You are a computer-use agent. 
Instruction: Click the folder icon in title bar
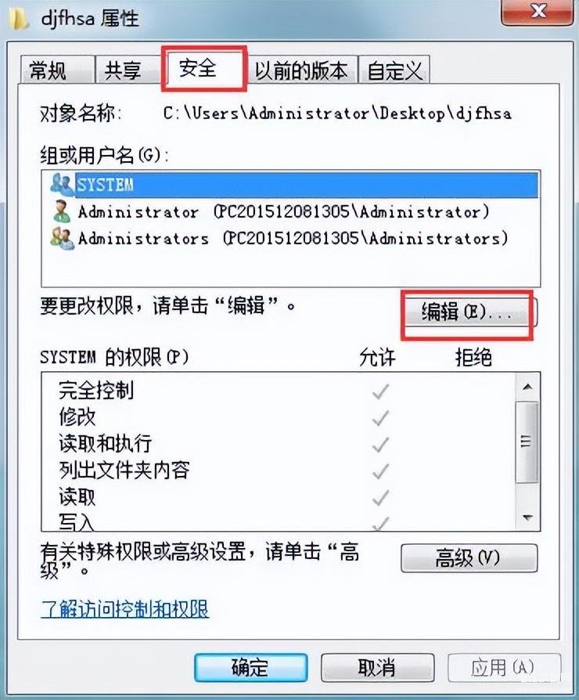18,19
